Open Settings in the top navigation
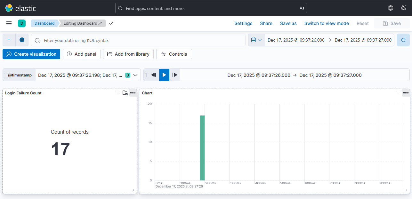 coord(243,23)
